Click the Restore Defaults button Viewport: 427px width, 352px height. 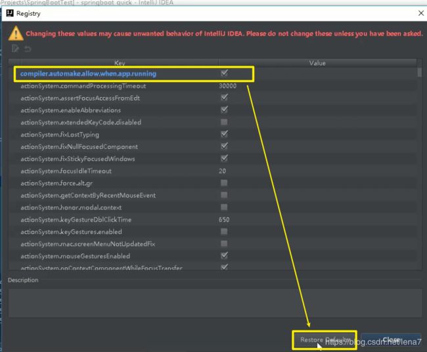tap(325, 340)
